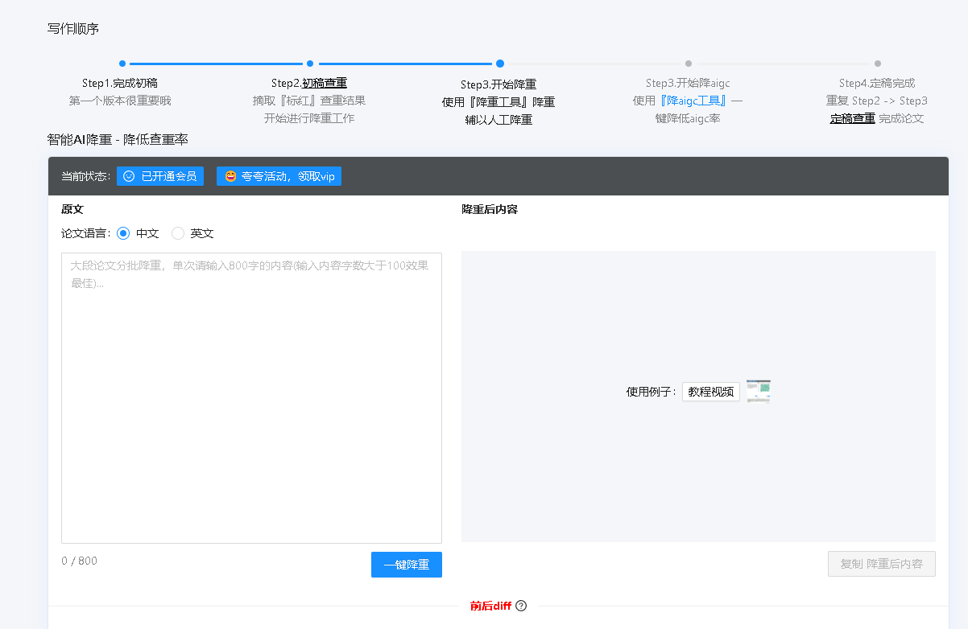Click the underlined 定稿查重 link

852,118
